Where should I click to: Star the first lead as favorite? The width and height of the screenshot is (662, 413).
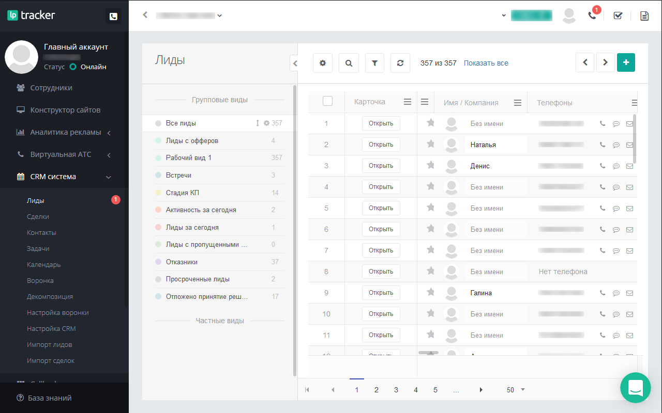[430, 123]
